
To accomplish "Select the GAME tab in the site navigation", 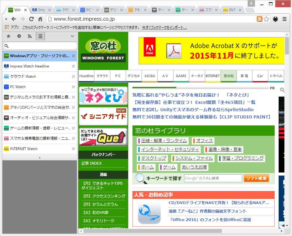I will 181,76.
